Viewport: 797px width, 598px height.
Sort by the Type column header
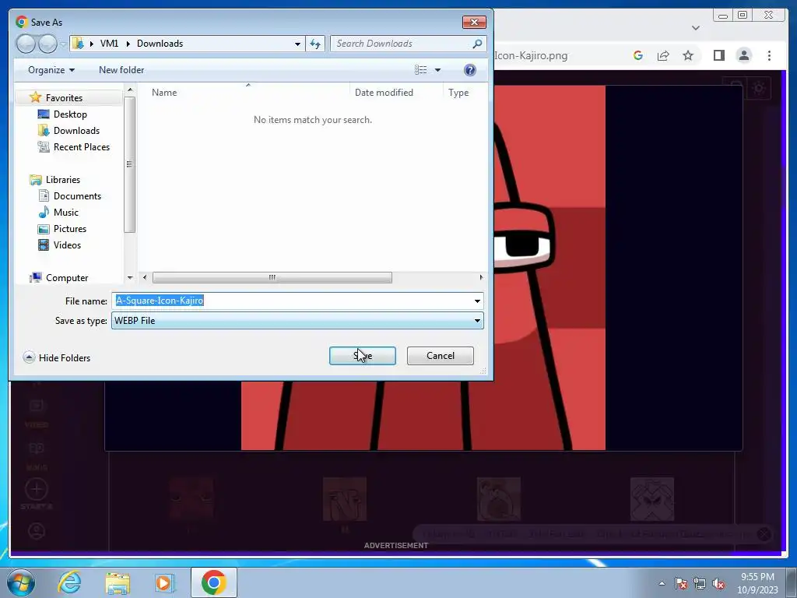click(458, 92)
